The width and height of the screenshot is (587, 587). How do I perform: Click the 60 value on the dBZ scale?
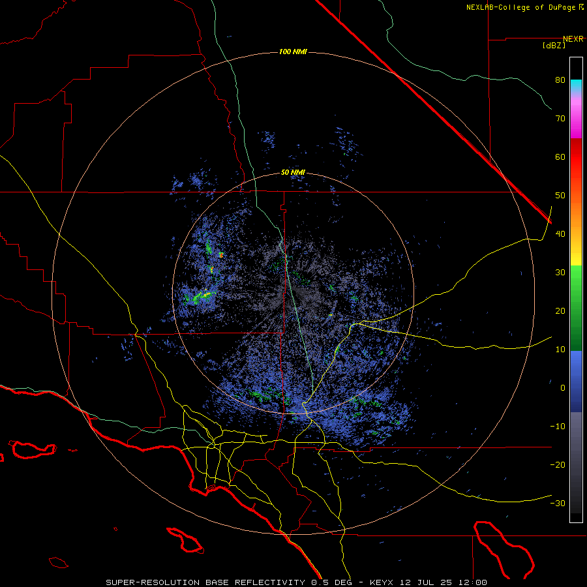click(560, 157)
